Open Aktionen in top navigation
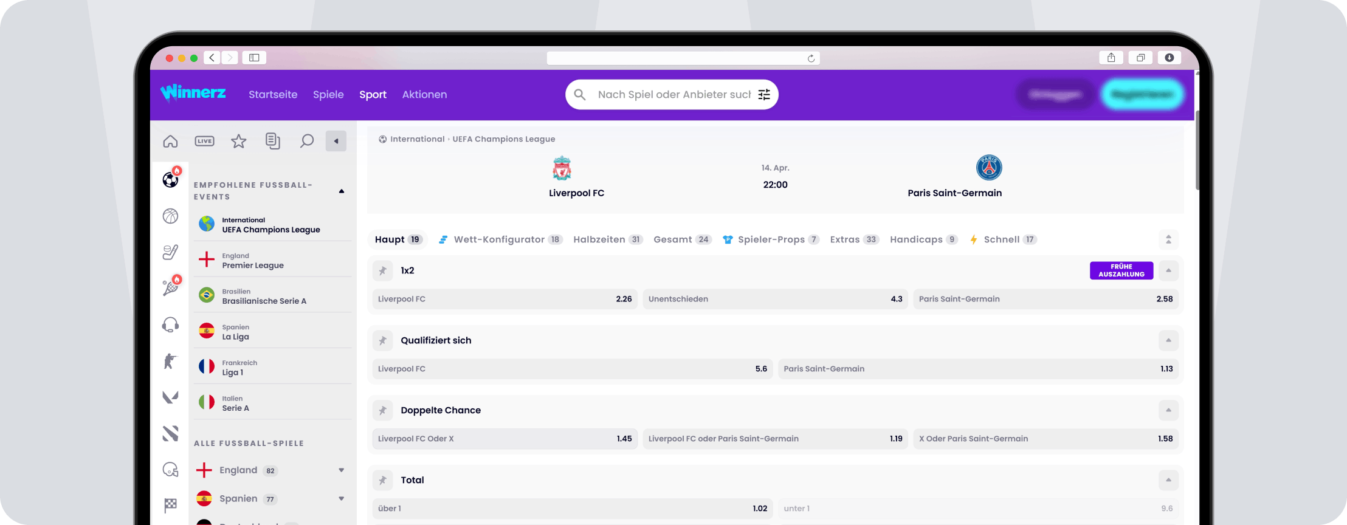The width and height of the screenshot is (1347, 525). 424,94
